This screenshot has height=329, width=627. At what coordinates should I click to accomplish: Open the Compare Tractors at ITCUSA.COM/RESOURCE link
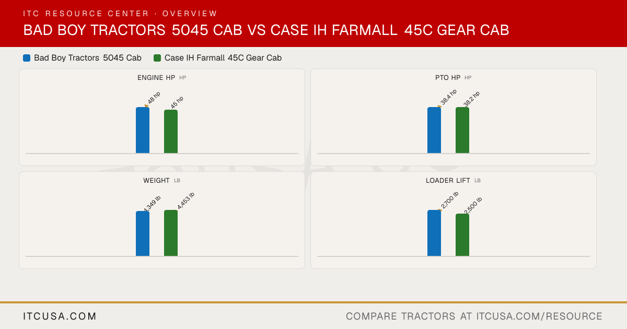pyautogui.click(x=474, y=316)
